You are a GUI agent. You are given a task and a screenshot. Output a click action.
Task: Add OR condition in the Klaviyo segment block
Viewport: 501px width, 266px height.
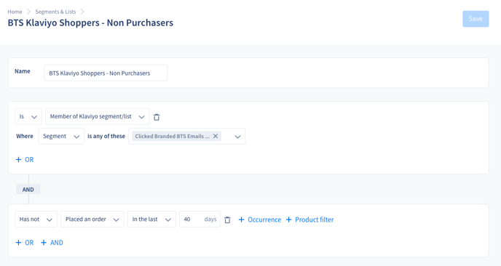25,159
